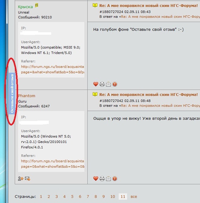Show all pages with 'все'
Screen dimensions: 200x203
[134, 197]
